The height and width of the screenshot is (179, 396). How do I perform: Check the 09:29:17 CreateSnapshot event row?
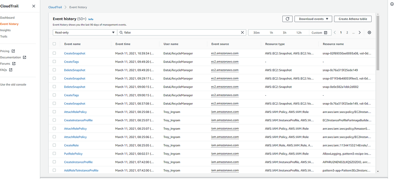(x=54, y=78)
